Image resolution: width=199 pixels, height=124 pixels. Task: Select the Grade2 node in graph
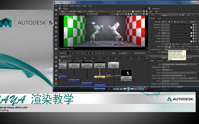pos(99,77)
